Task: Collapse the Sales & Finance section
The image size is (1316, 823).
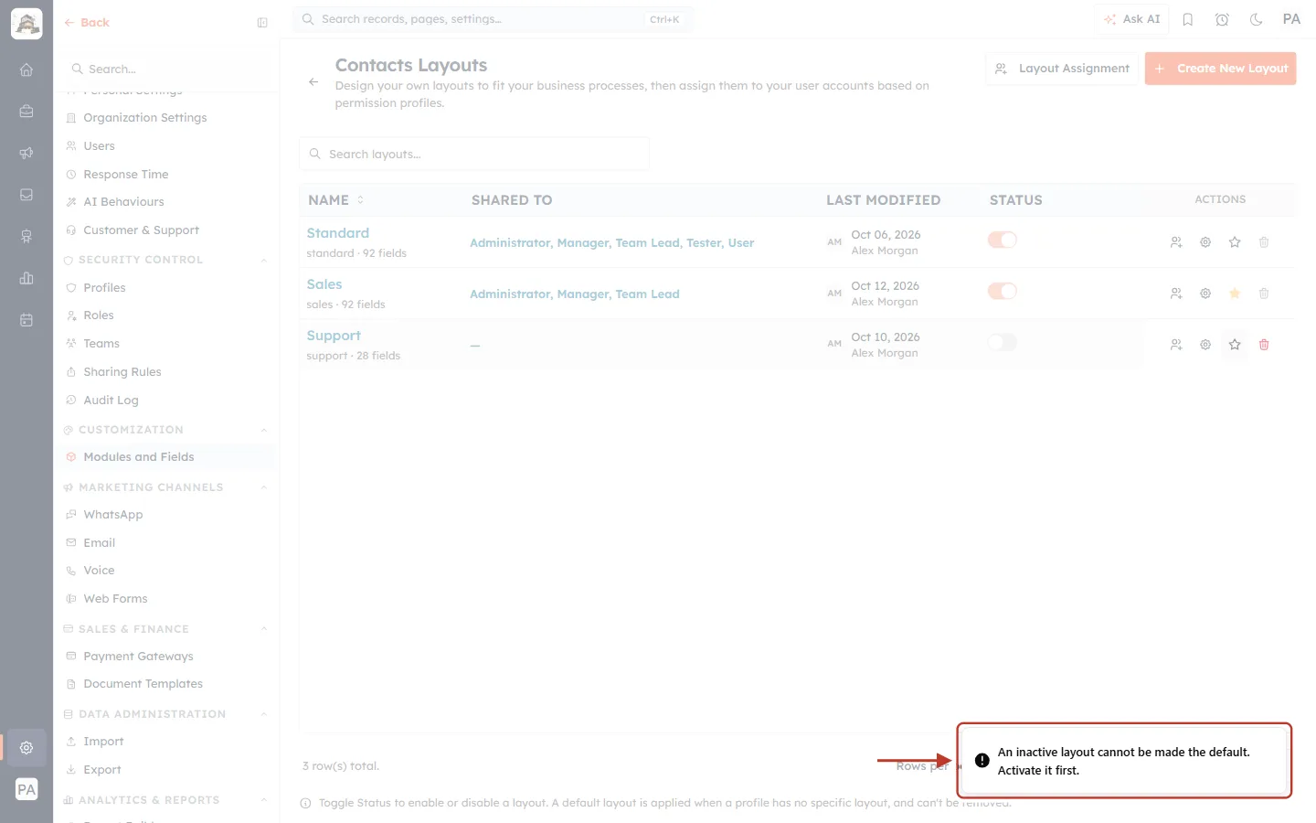Action: 264,629
